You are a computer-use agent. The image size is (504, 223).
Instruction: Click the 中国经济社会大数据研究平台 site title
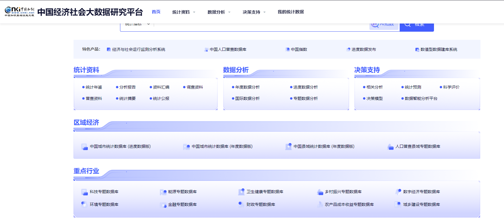(x=90, y=12)
